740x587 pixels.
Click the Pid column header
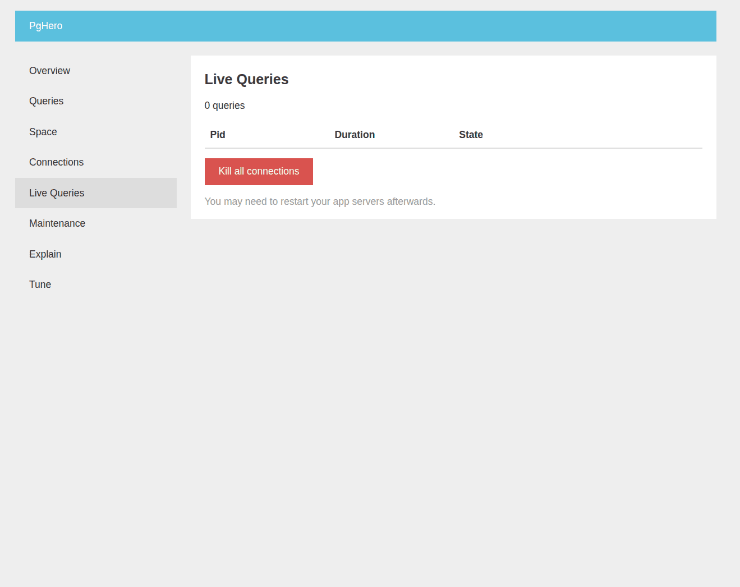[x=218, y=135]
